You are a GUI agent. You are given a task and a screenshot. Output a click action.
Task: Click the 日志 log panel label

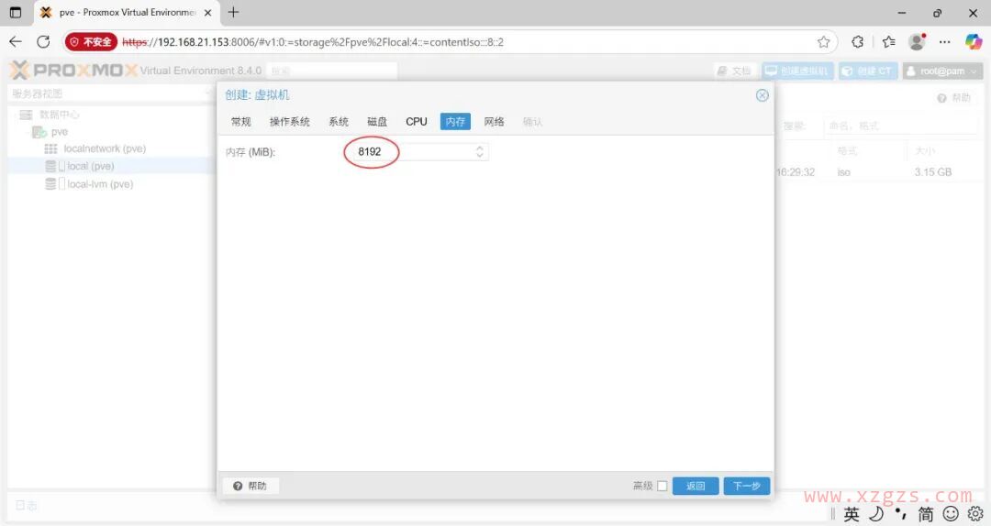pos(26,505)
